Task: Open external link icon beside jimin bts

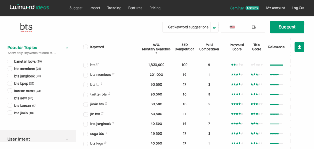Action: [106, 104]
